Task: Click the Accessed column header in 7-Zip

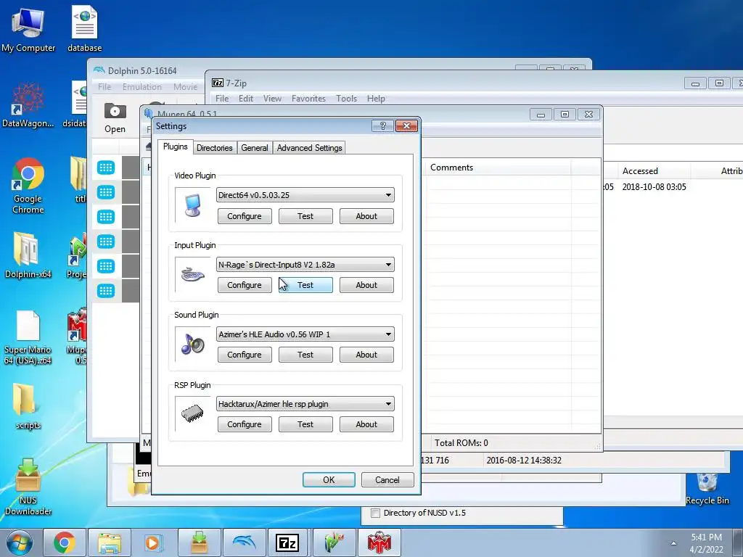Action: [654, 171]
